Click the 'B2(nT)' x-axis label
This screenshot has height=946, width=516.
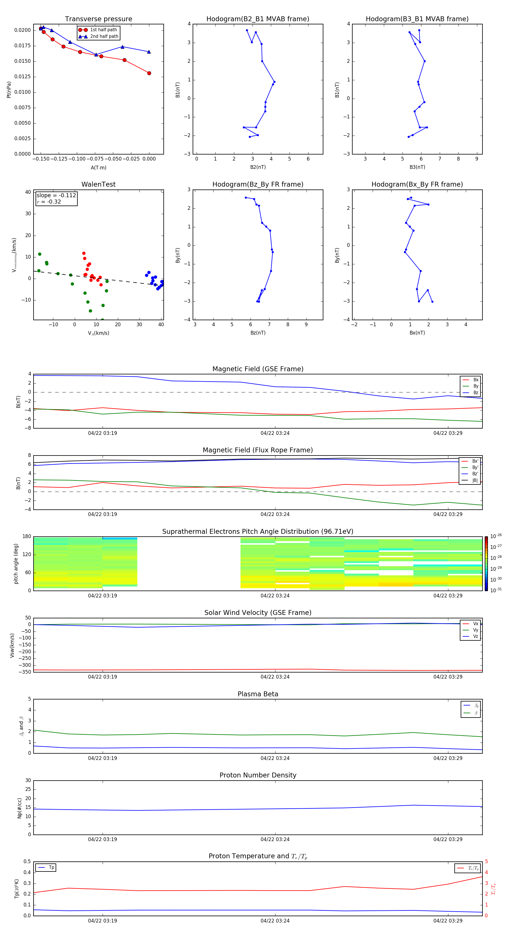coord(258,167)
